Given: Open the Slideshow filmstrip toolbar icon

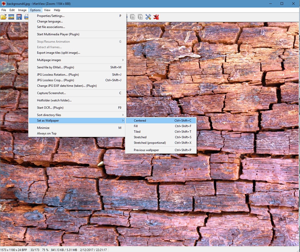Looking at the screenshot, I should (11, 17).
